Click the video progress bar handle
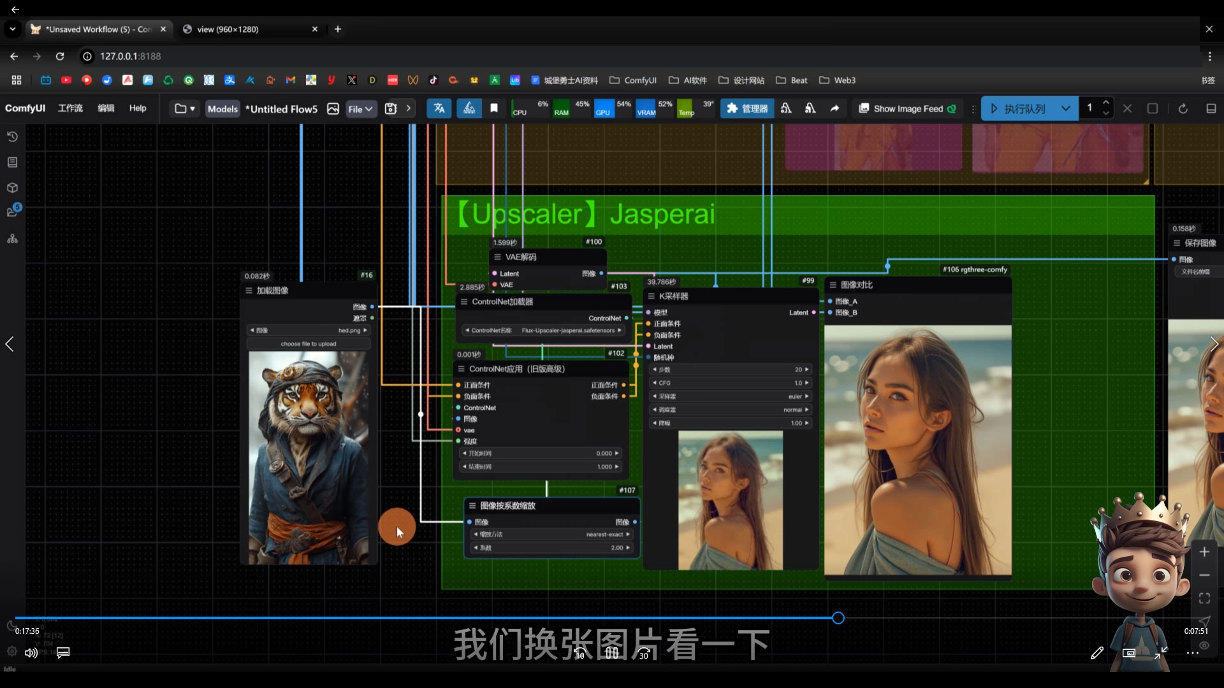The height and width of the screenshot is (688, 1224). point(838,618)
